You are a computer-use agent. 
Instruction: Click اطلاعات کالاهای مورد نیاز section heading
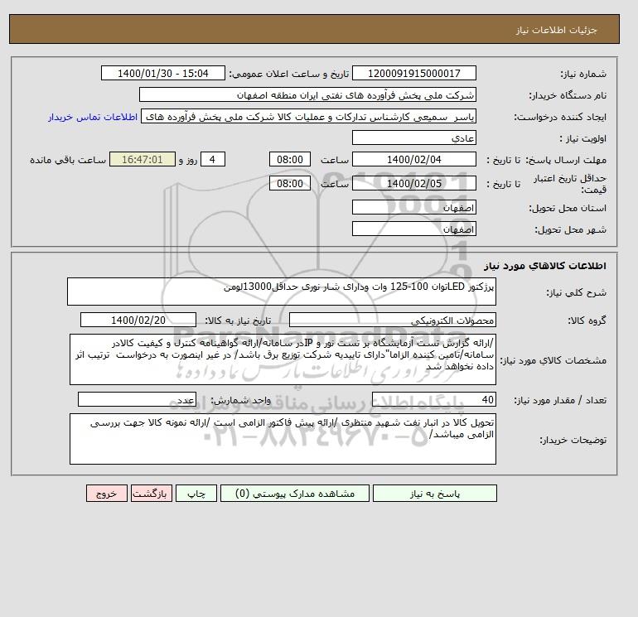[x=545, y=266]
